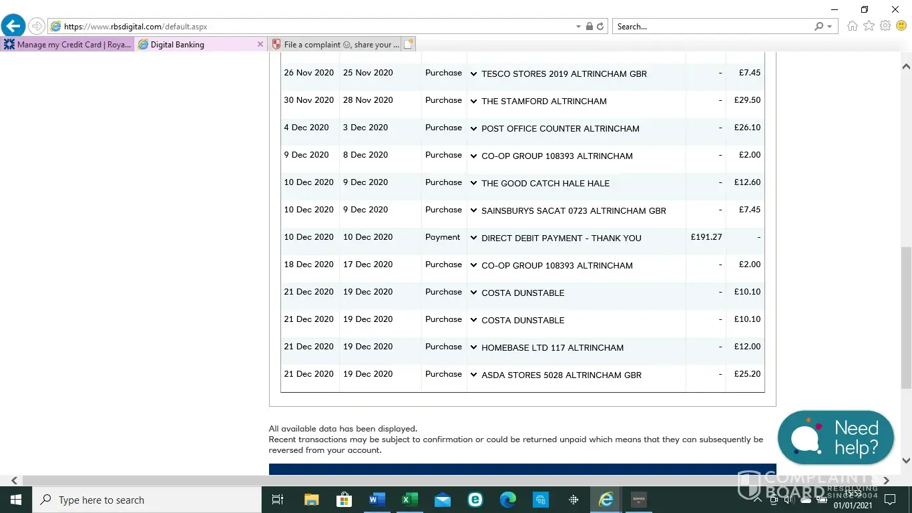Image resolution: width=912 pixels, height=513 pixels.
Task: Click in the browser Search box
Action: (711, 27)
